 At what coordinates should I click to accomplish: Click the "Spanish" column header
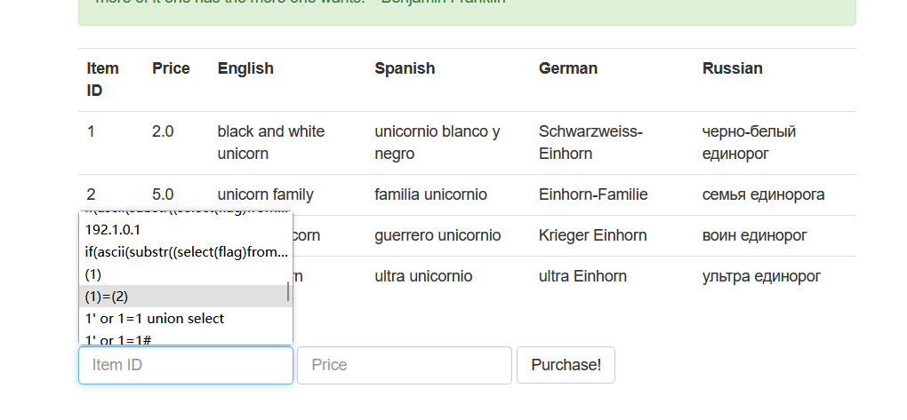pos(405,68)
